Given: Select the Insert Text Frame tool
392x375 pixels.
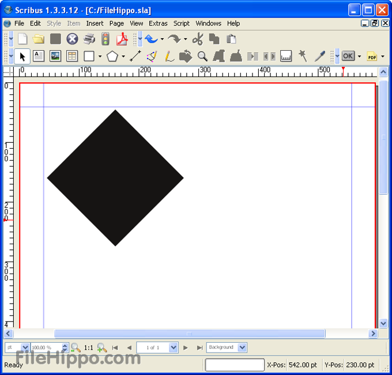Looking at the screenshot, I should [39, 56].
